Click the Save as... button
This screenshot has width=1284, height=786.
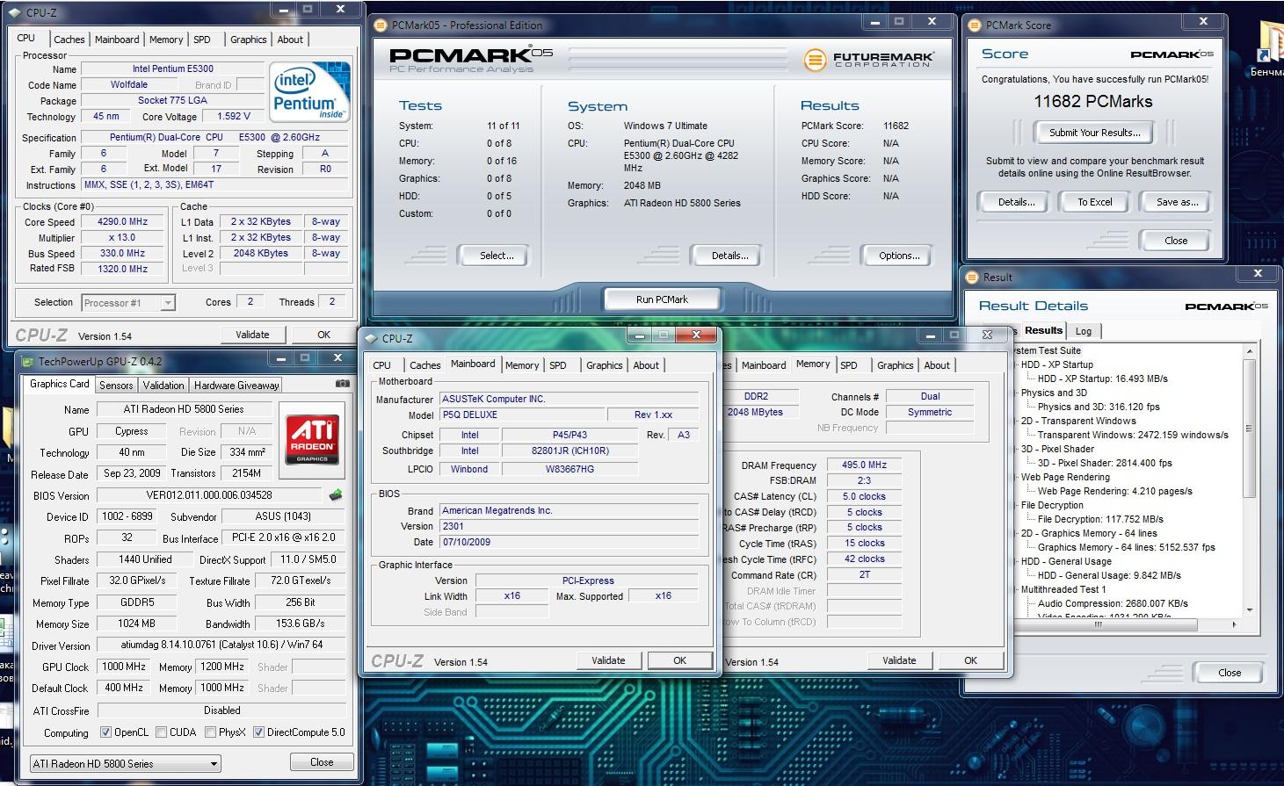click(x=1177, y=202)
